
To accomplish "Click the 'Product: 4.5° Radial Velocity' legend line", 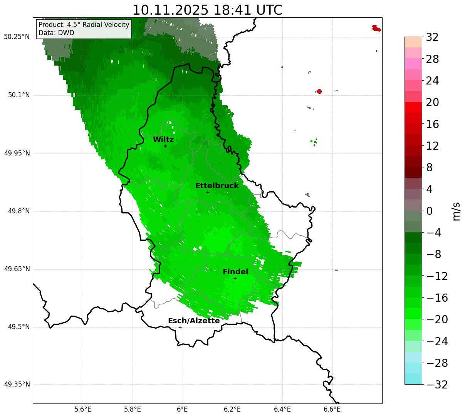I will tap(84, 25).
